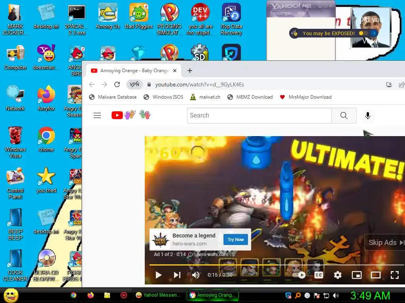Open the ULTRA CD BLOATW disc icon
The image size is (405, 303).
[46, 266]
